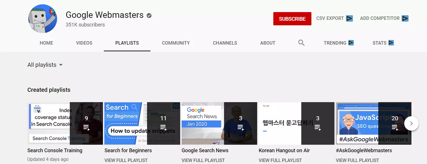Click playlist icon on Search Console Training
The width and height of the screenshot is (427, 164).
(86, 127)
